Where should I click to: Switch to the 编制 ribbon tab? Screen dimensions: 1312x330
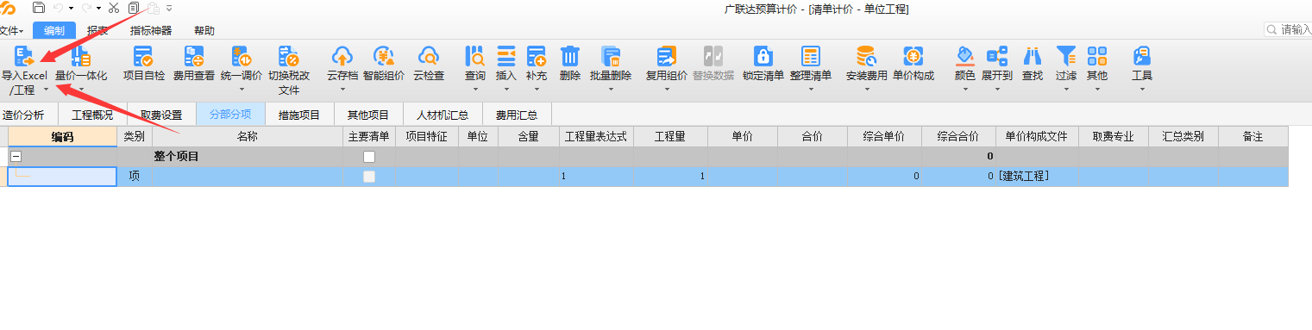[x=53, y=30]
